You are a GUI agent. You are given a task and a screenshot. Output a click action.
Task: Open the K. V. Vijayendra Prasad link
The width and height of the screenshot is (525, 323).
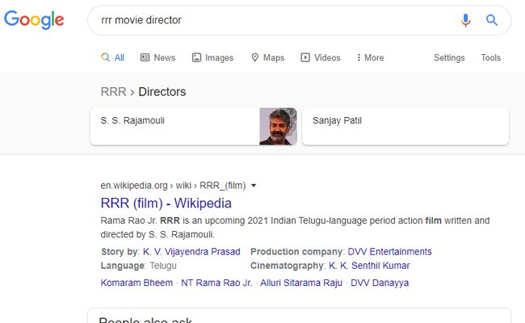click(191, 252)
